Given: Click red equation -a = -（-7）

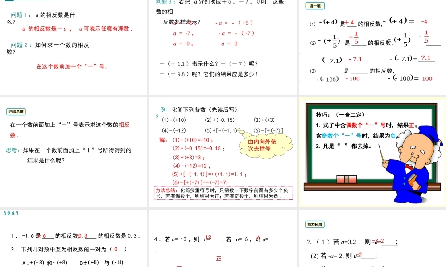Looking at the screenshot, I should point(236,33).
